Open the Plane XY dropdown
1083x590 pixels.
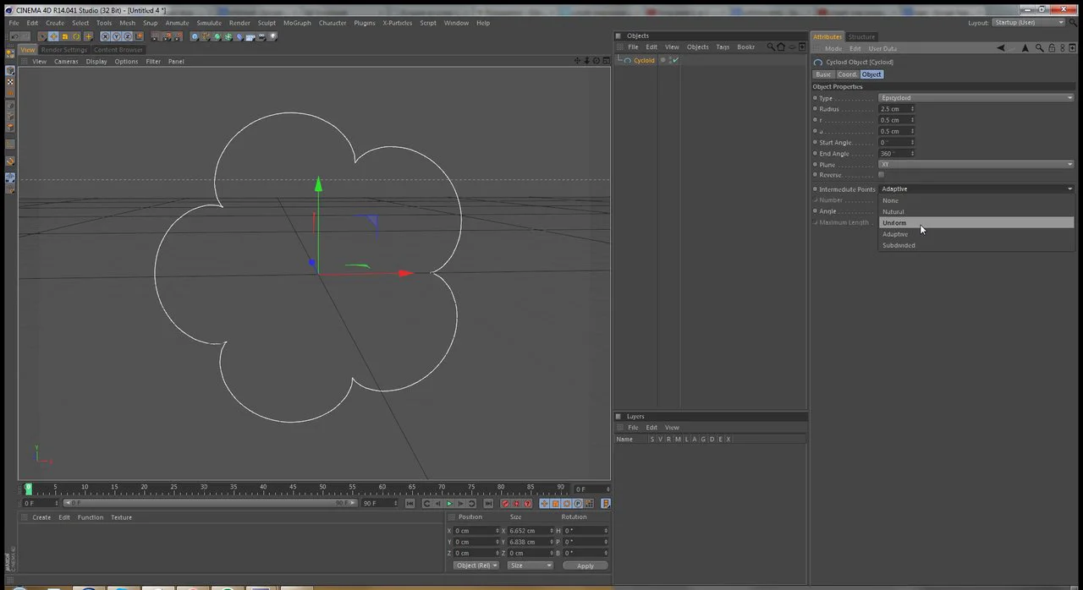tap(976, 164)
